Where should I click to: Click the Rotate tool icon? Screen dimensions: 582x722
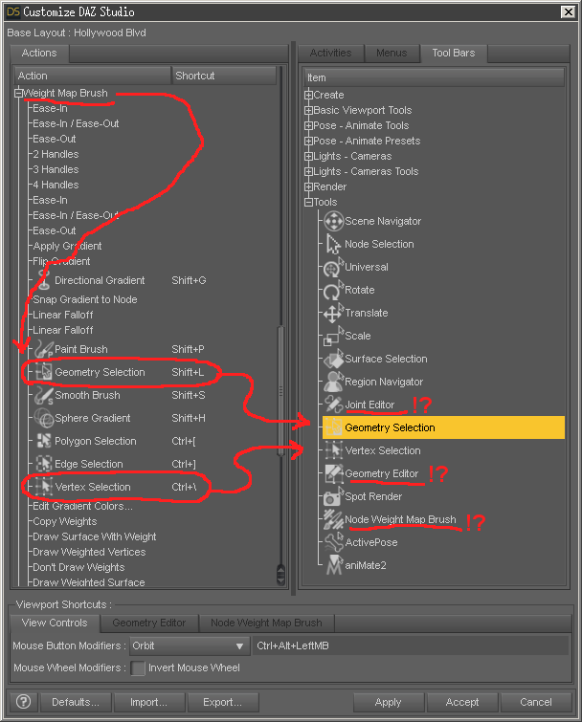(333, 290)
